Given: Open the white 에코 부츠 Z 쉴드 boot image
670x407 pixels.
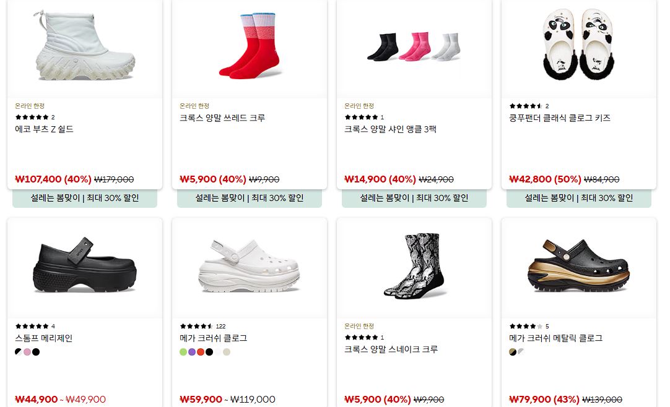Looking at the screenshot, I should point(85,46).
